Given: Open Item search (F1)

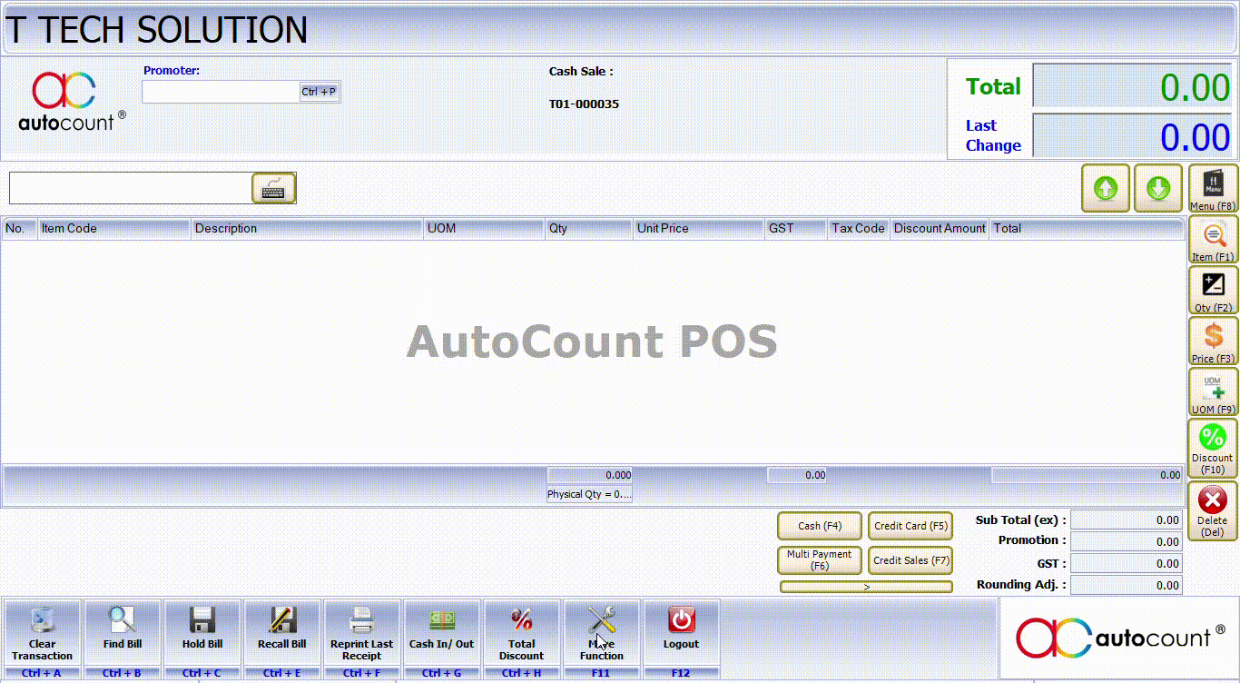Looking at the screenshot, I should [1213, 240].
